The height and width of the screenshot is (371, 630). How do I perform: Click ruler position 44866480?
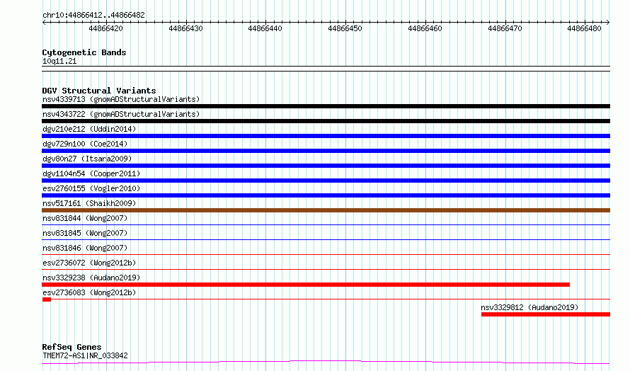(x=584, y=28)
